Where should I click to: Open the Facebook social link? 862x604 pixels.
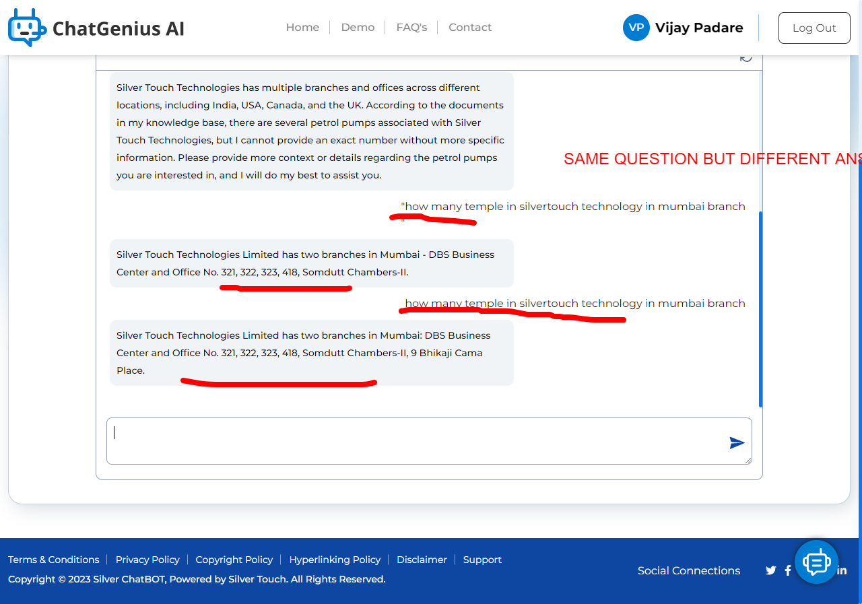[x=788, y=570]
